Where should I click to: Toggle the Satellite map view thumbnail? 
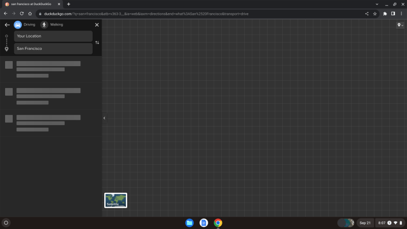tap(115, 200)
